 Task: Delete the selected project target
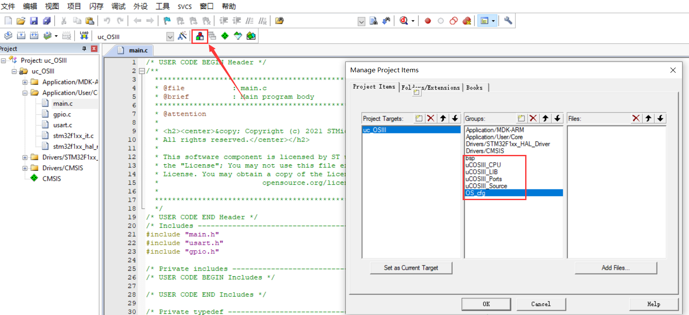tap(431, 118)
